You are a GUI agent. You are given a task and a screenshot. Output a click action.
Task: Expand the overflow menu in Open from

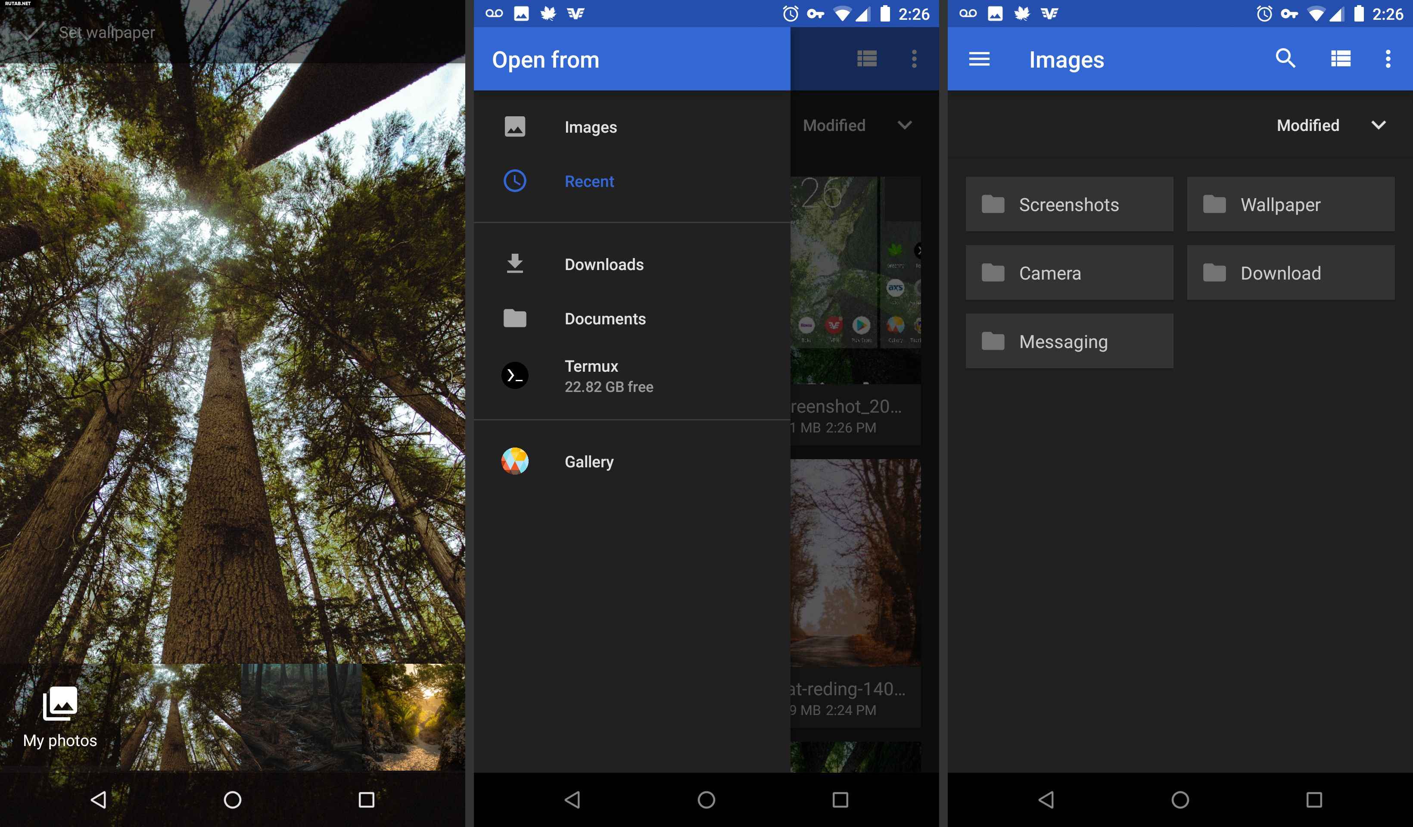913,59
